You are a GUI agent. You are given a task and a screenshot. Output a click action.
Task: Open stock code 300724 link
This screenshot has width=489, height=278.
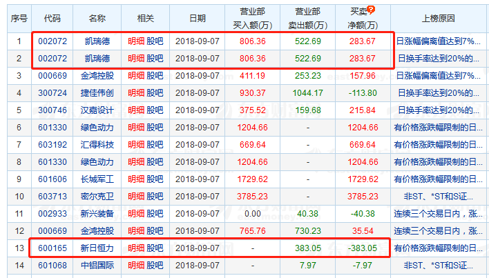coord(52,92)
